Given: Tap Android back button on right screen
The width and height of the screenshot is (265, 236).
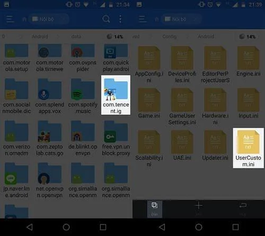Looking at the screenshot, I should 162,227.
